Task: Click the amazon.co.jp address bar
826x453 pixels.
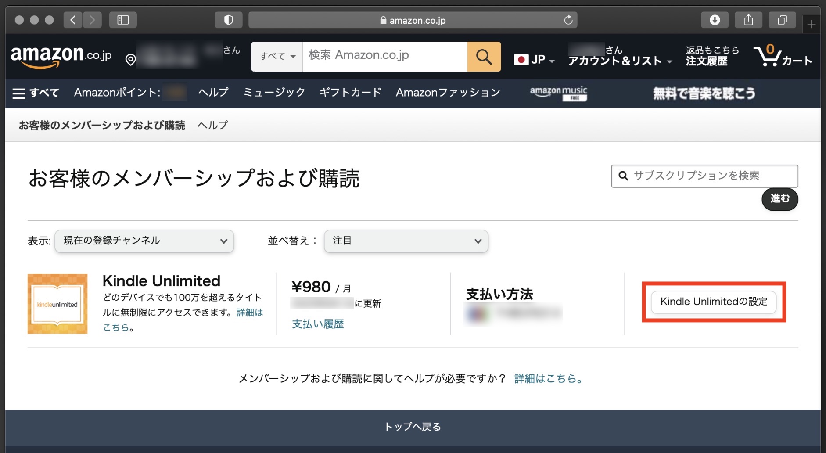Action: (413, 20)
